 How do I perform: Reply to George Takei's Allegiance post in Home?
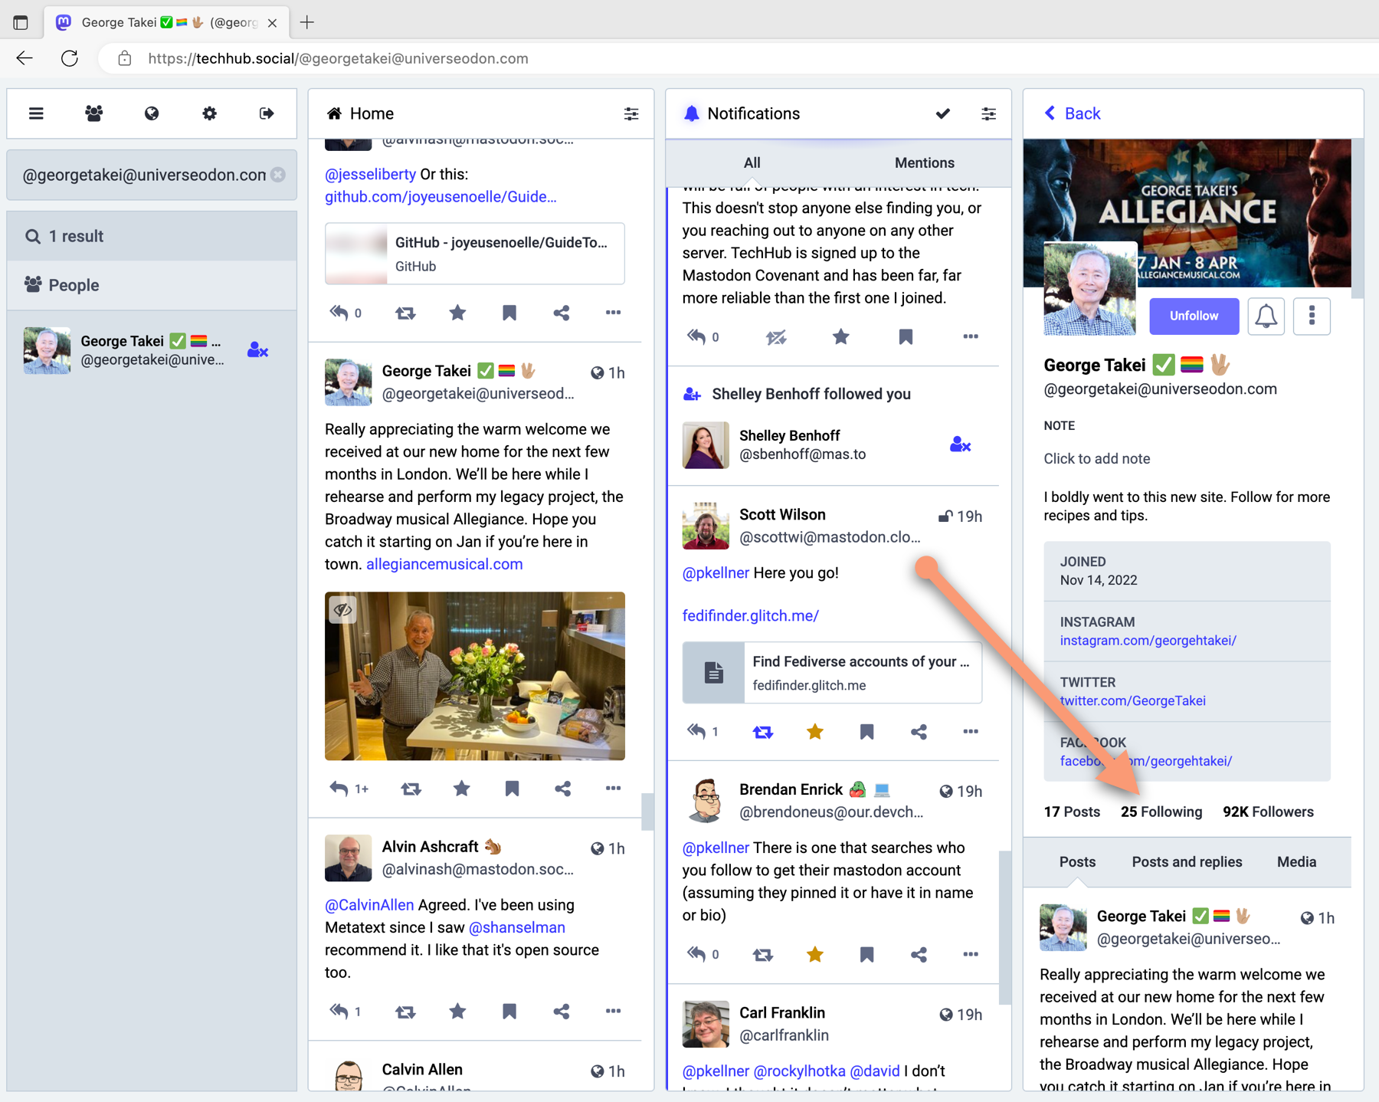[x=339, y=789]
